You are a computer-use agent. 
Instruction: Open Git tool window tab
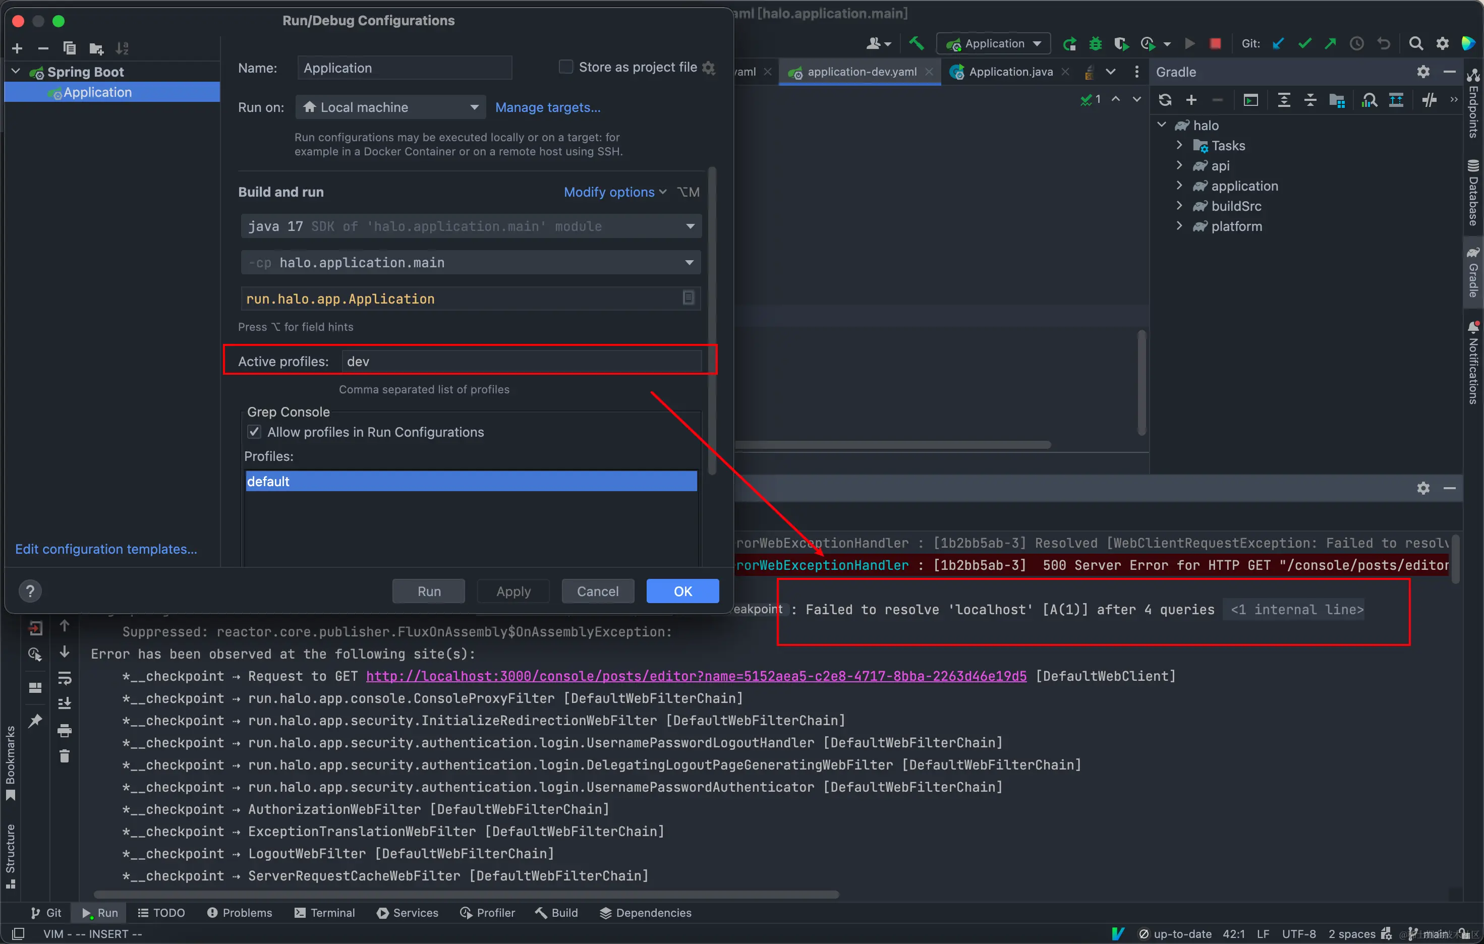(x=46, y=913)
